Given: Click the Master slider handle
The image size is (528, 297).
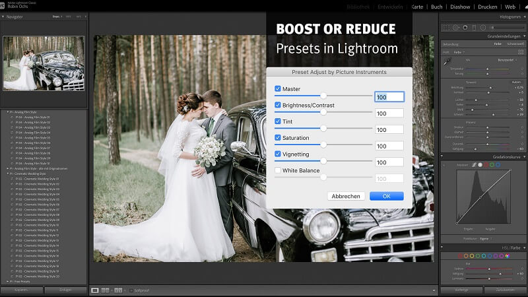Looking at the screenshot, I should 323,96.
